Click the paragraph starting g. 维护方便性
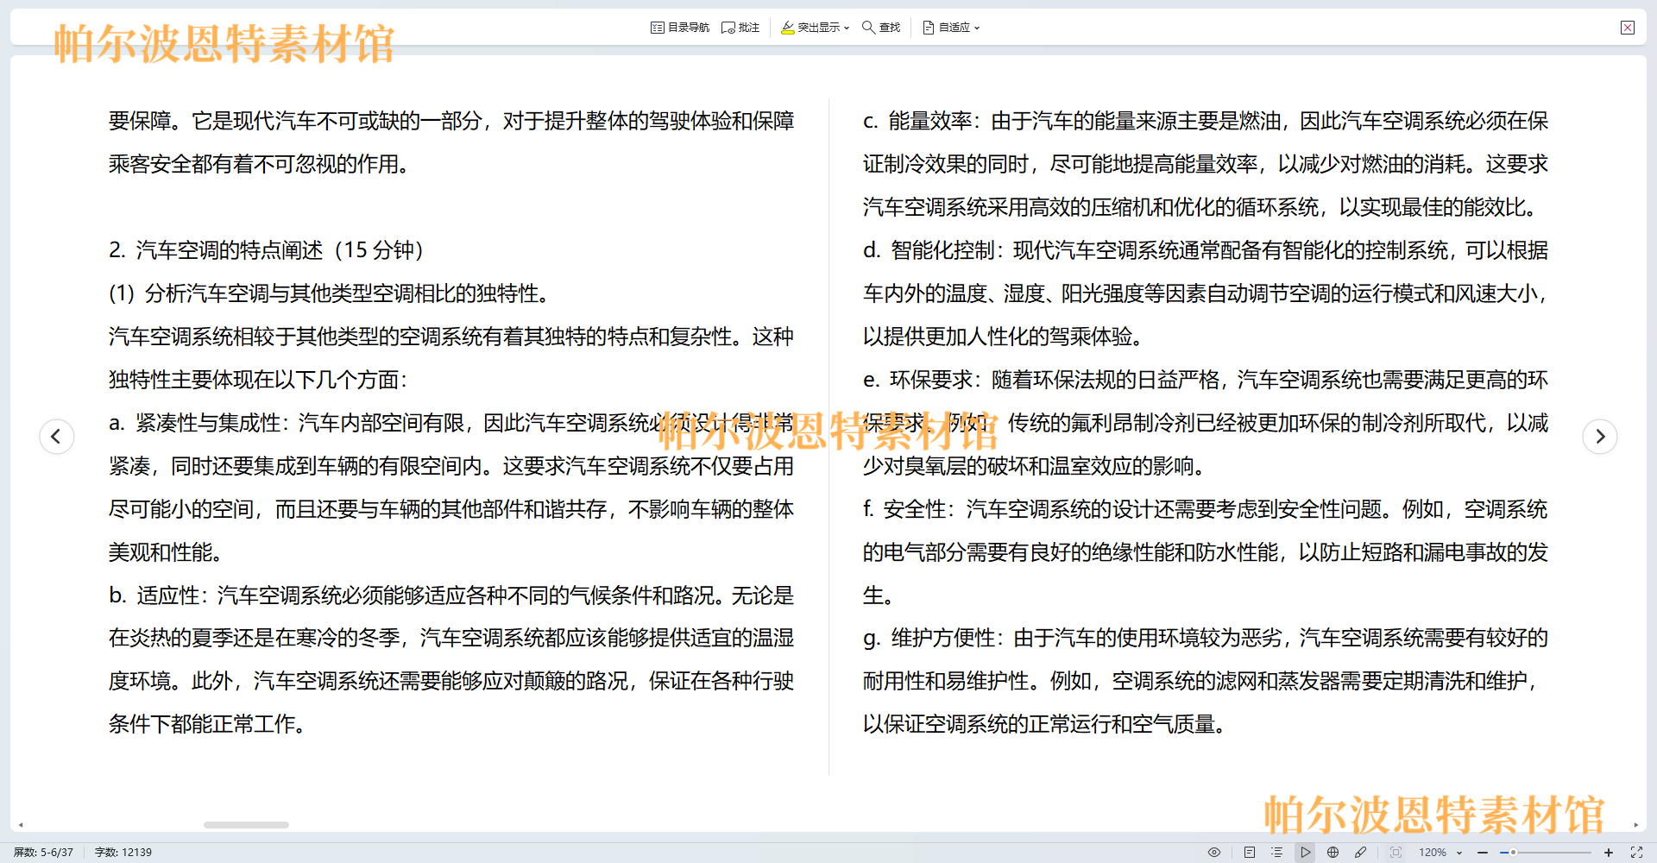Viewport: 1657px width, 863px height. tap(1206, 681)
